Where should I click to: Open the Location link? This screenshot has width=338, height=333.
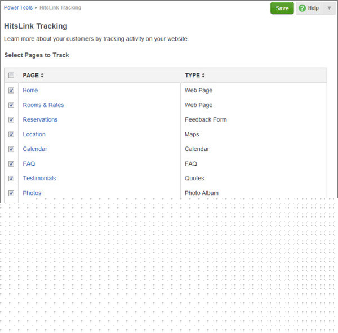tap(34, 134)
